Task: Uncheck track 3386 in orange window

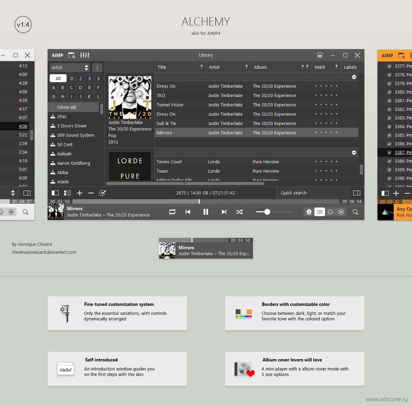Action: 390,144
